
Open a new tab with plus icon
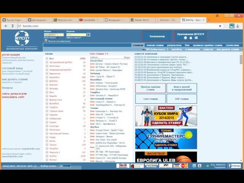pos(209,20)
